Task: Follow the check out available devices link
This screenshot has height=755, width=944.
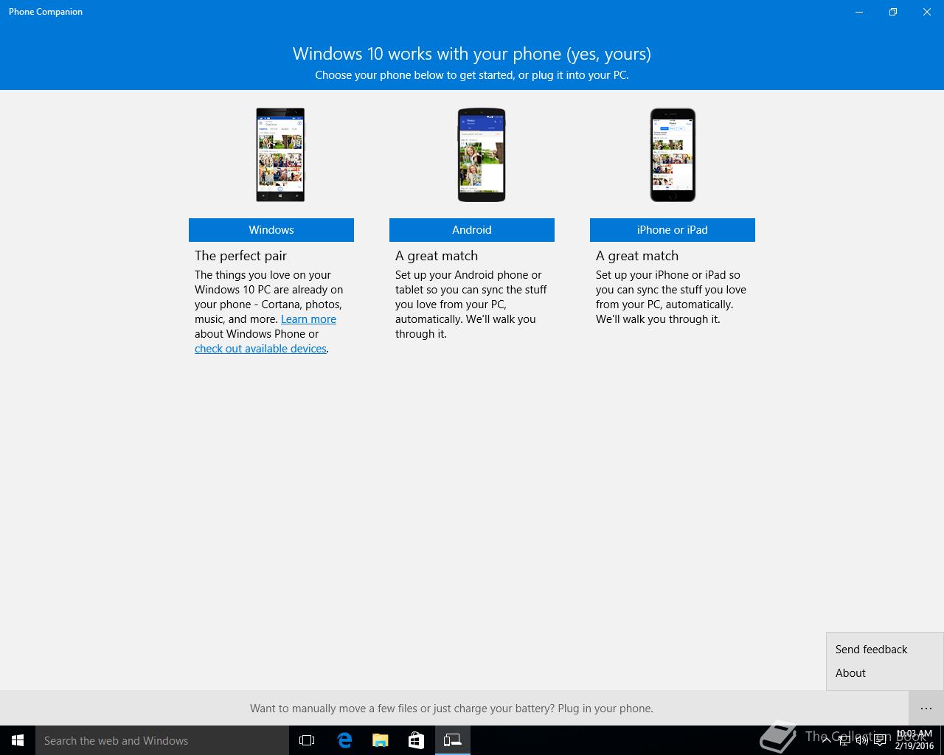Action: point(260,349)
